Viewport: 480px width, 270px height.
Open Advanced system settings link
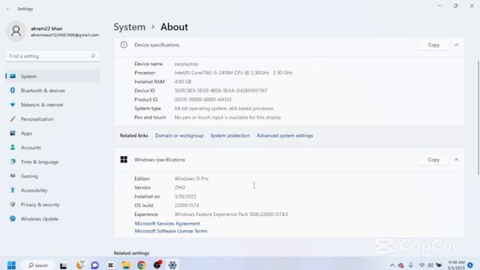(x=285, y=136)
